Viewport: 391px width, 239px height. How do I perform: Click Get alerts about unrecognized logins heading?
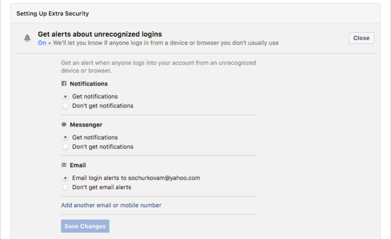(100, 34)
